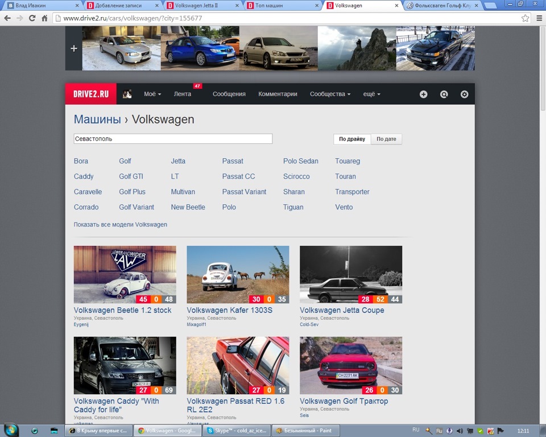Click the RU language indicator in the tray
The image size is (546, 437).
point(416,430)
